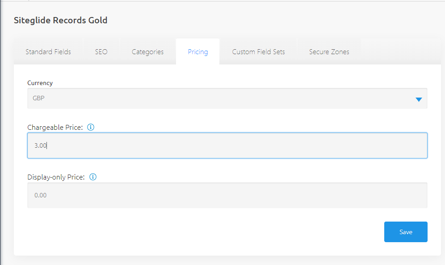
Task: Click the Display-only Price info icon
Action: [93, 177]
